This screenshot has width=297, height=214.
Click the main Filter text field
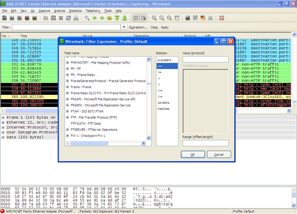point(66,27)
